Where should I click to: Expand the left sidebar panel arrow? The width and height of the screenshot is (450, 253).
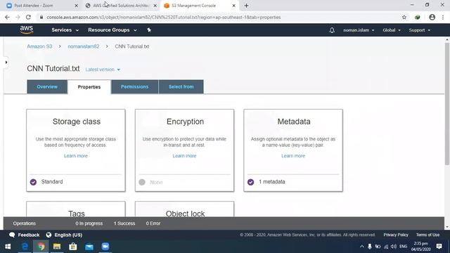[6, 63]
